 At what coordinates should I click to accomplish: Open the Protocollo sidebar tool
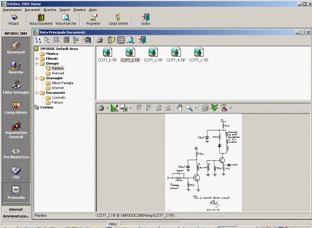tap(16, 192)
